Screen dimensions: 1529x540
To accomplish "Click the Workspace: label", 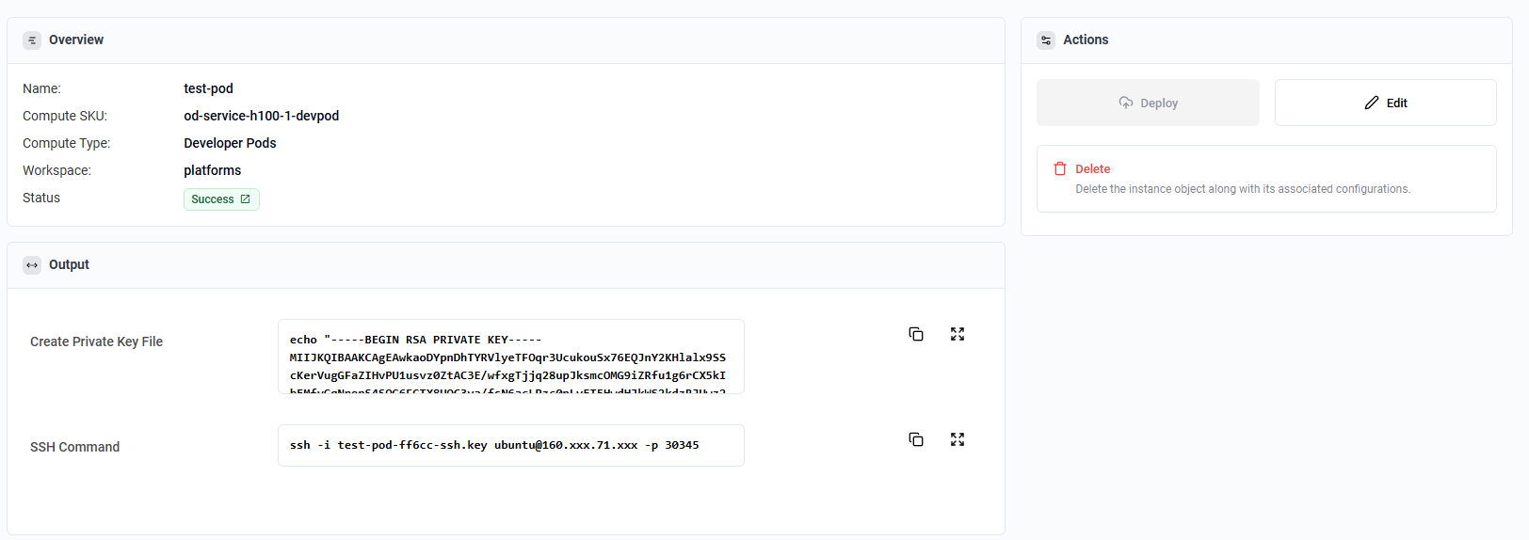I will point(56,170).
